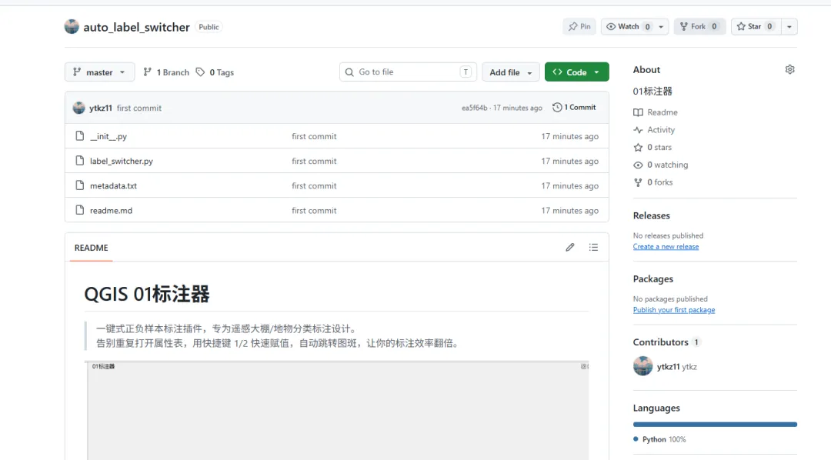
Task: Open the 0 watching link
Action: coord(660,165)
